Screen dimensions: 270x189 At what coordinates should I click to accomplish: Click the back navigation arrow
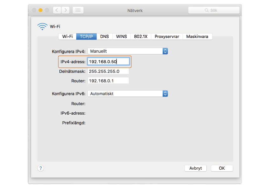point(57,10)
